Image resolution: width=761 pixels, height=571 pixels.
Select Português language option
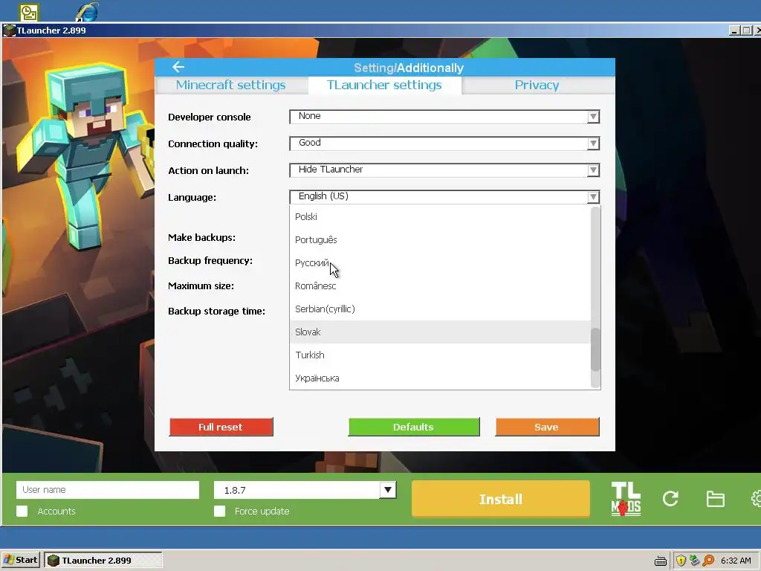click(440, 240)
